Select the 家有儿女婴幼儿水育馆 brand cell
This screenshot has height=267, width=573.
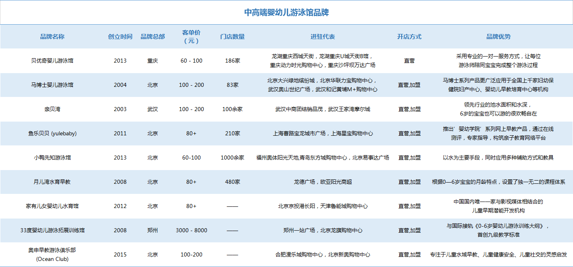[x=52, y=206]
